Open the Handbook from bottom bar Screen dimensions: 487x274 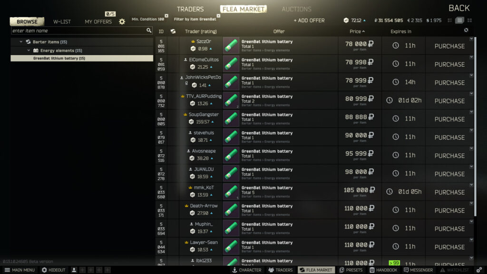click(x=383, y=270)
